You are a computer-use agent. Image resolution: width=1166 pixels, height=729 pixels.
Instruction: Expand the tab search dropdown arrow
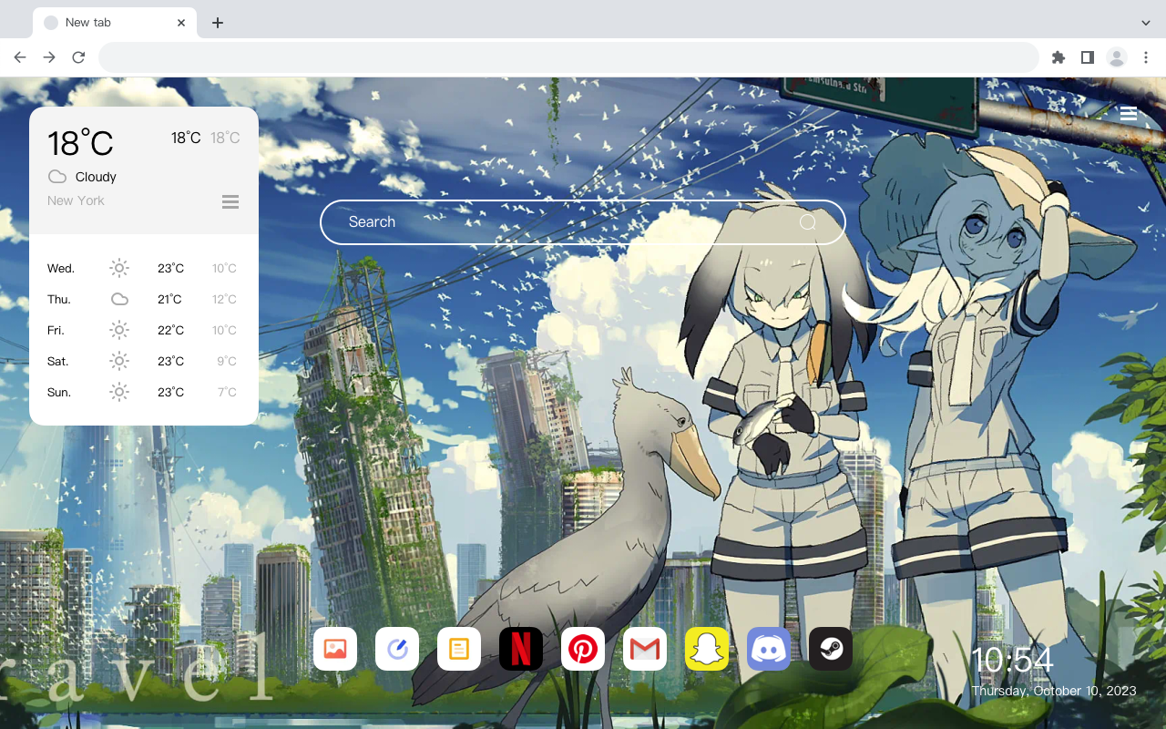(x=1146, y=23)
